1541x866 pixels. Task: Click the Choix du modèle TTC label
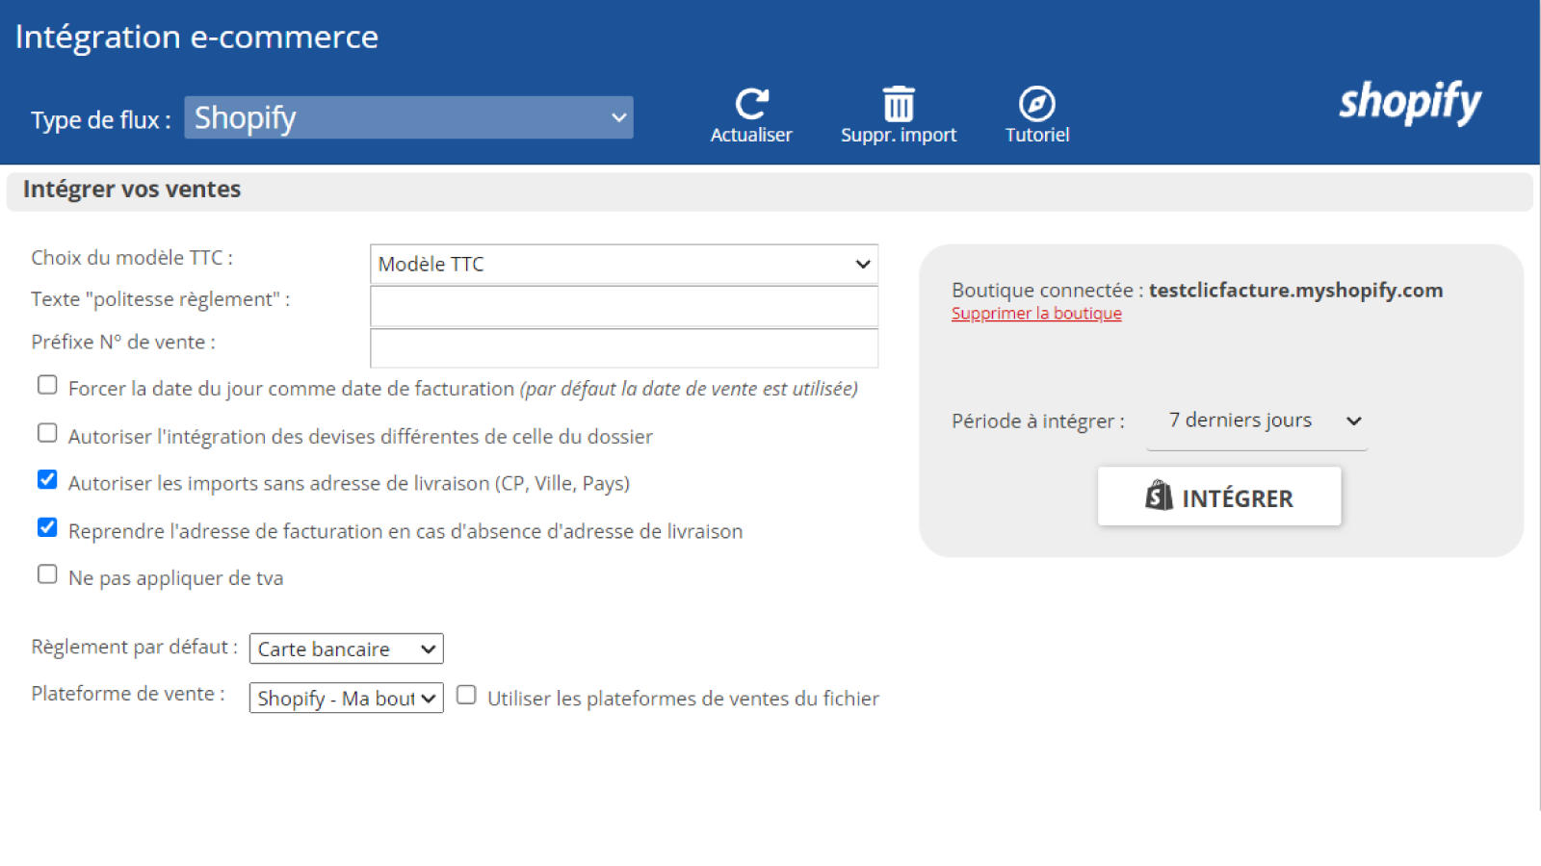[132, 258]
